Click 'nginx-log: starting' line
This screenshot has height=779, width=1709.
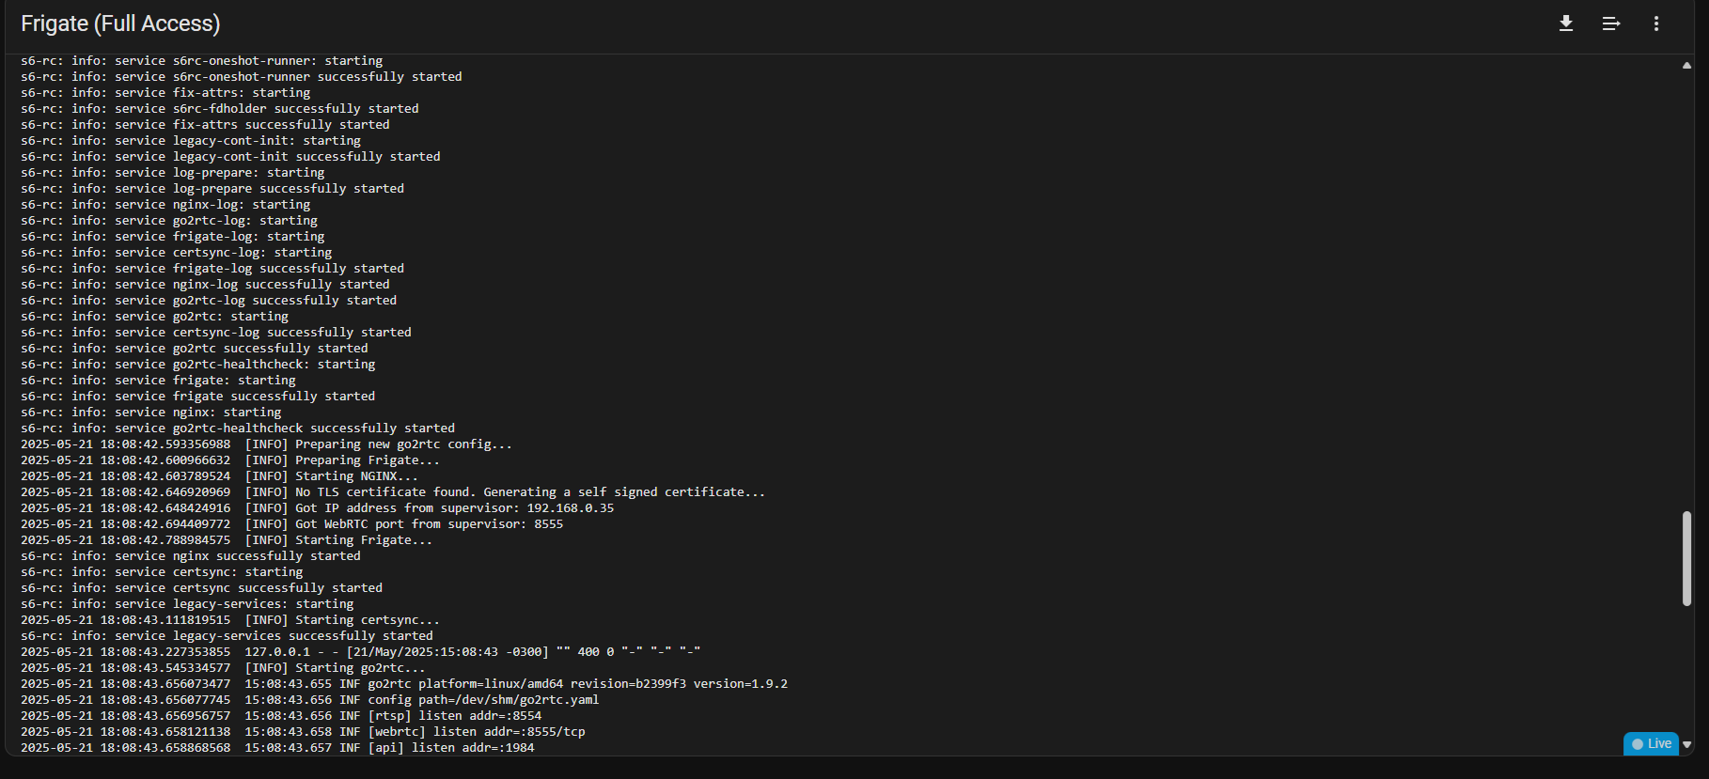point(165,205)
